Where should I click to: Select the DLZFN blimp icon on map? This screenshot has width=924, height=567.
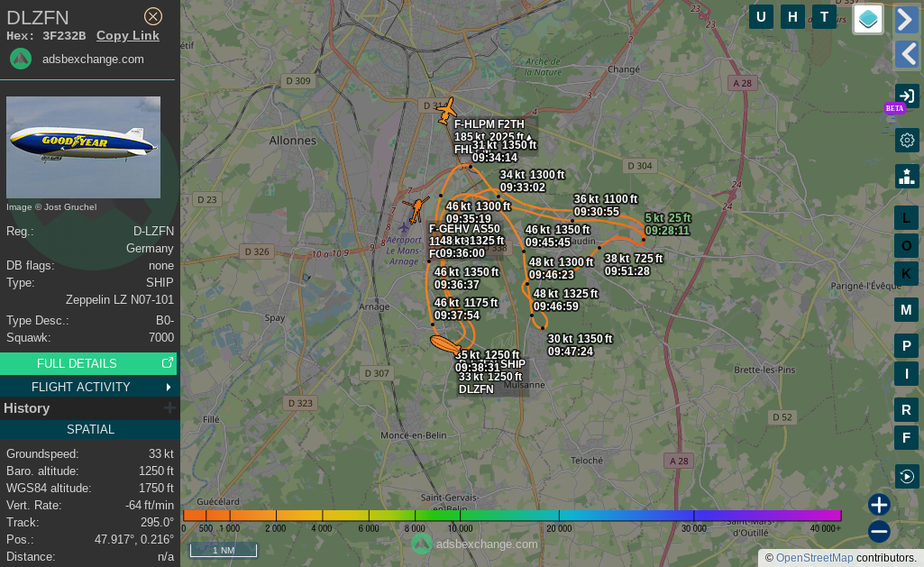point(446,345)
